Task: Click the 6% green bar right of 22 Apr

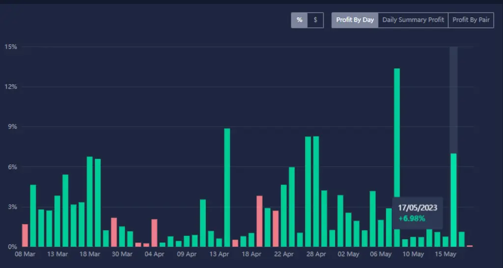Action: [292, 207]
